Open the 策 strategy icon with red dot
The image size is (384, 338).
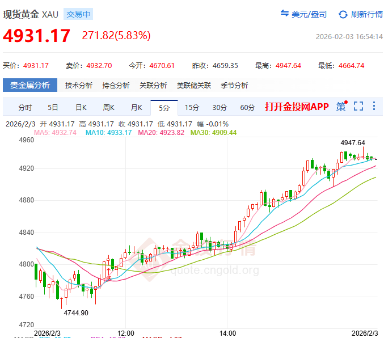341,106
